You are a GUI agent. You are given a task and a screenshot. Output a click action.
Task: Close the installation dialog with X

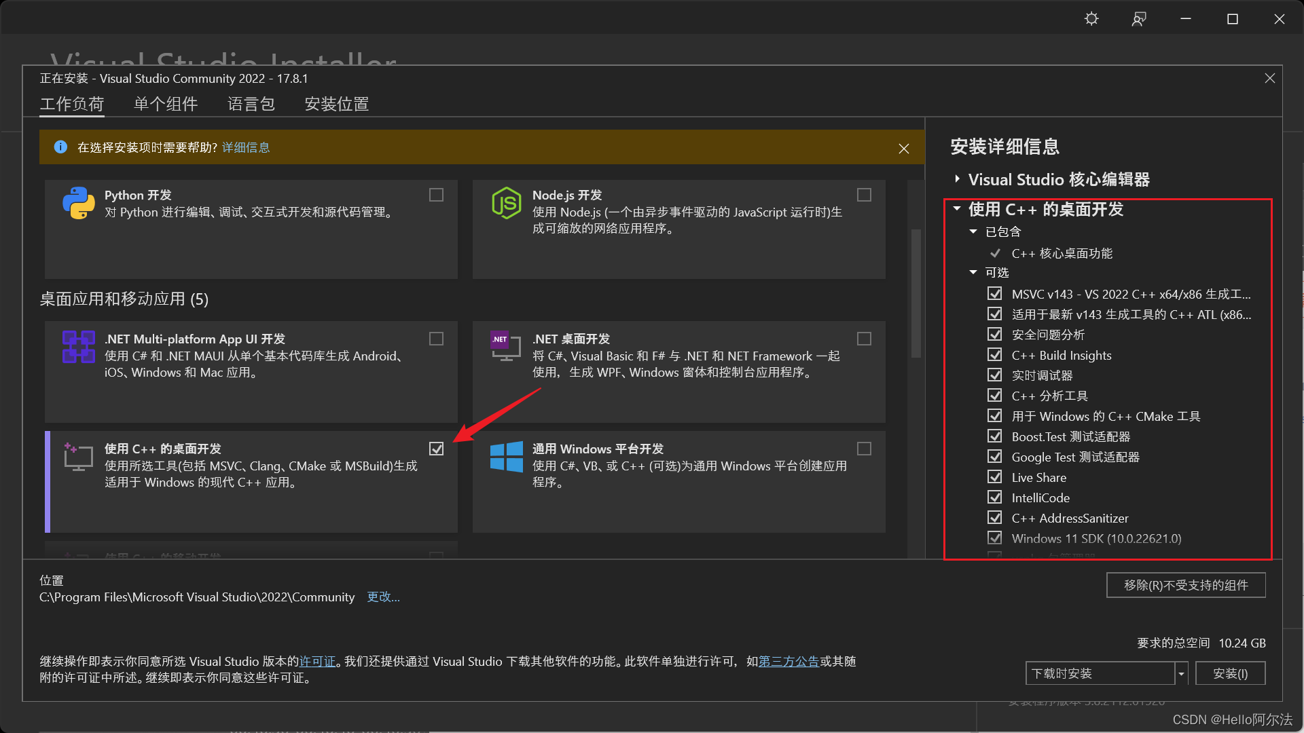click(1270, 79)
